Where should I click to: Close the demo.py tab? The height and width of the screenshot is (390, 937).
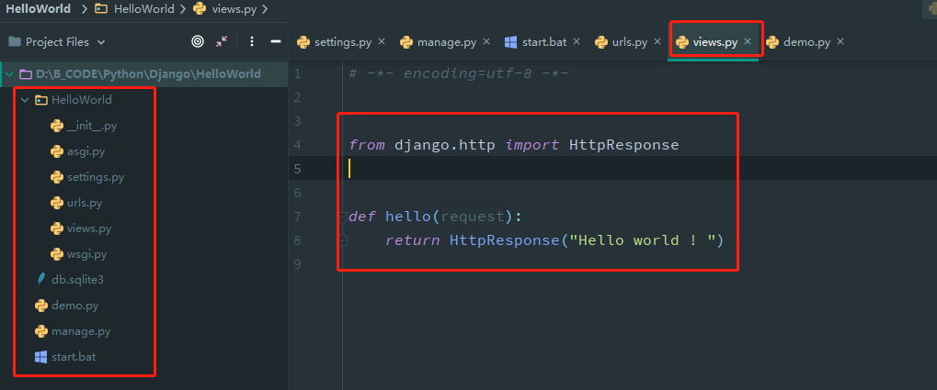point(840,41)
